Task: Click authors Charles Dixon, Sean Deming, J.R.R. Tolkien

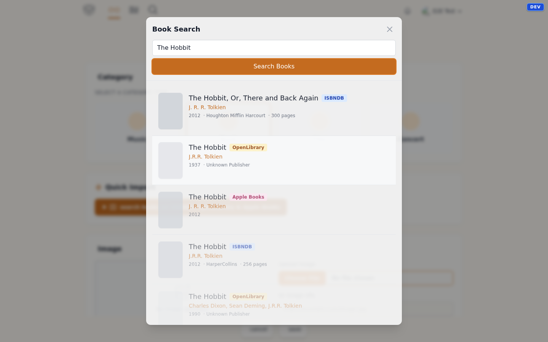Action: (245, 306)
